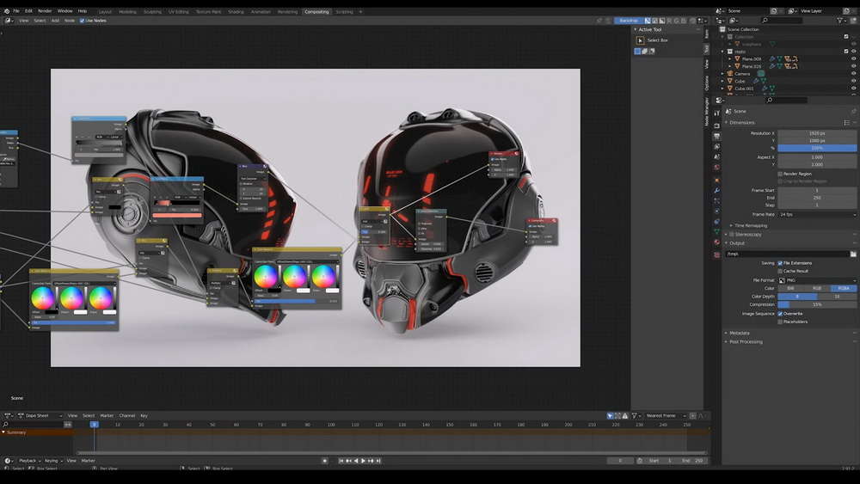This screenshot has height=484, width=860.
Task: Click the outliner search field
Action: pos(782,21)
